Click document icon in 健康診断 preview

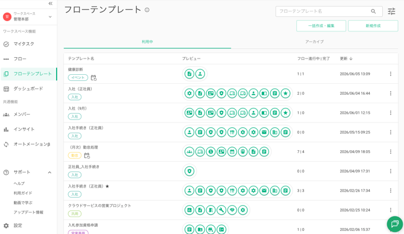point(189,74)
